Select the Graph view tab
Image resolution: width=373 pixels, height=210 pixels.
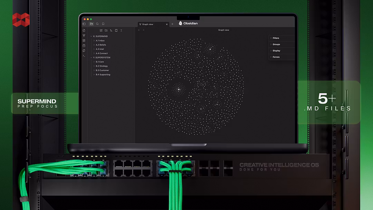tap(148, 25)
